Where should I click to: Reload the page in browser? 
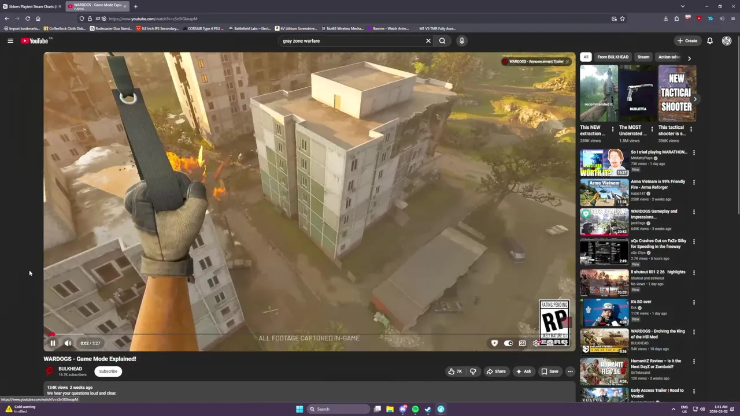[27, 18]
